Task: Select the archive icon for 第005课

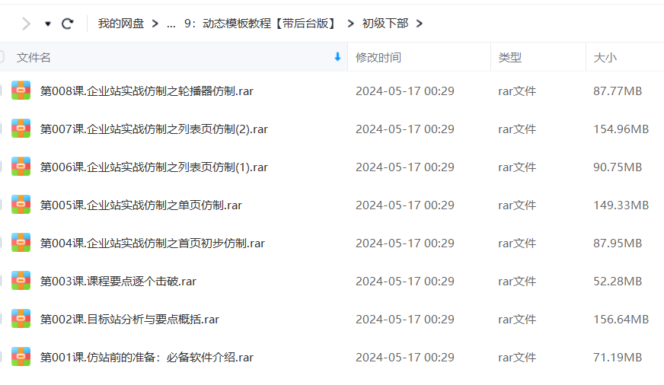Action: pyautogui.click(x=21, y=205)
